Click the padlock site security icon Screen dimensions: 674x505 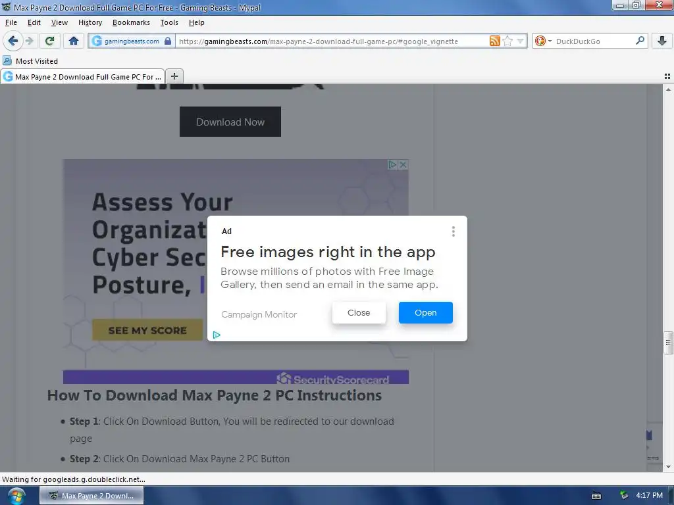coord(168,41)
